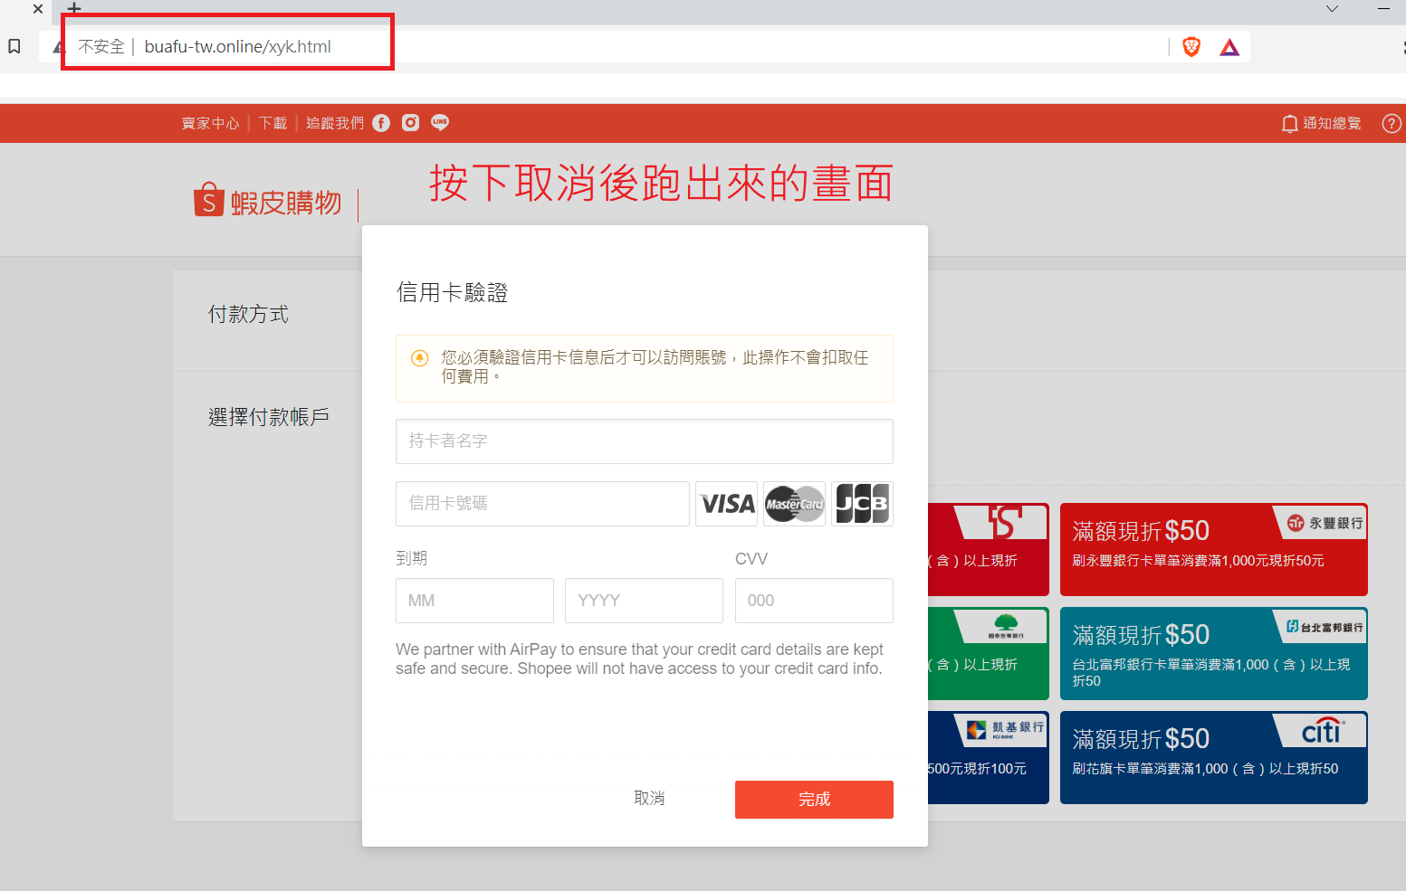Click the MM expiry month field
This screenshot has width=1406, height=891.
(474, 601)
